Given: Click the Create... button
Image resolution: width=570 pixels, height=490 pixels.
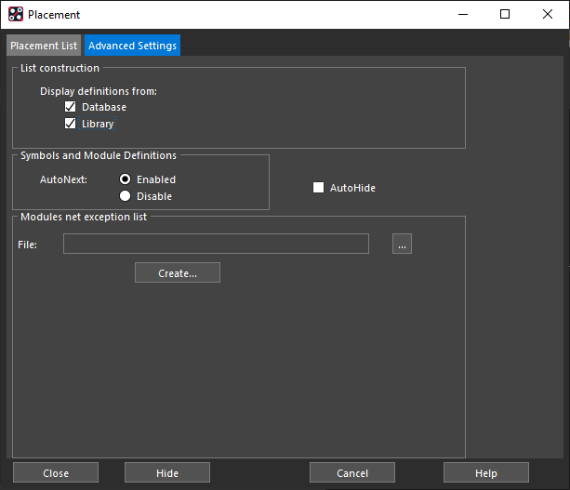Looking at the screenshot, I should coord(178,272).
